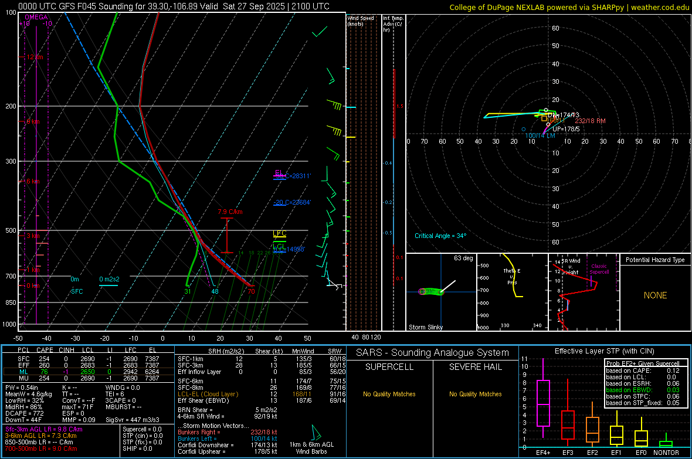Select the MU parcel row label
This screenshot has height=459, width=692.
pyautogui.click(x=23, y=378)
